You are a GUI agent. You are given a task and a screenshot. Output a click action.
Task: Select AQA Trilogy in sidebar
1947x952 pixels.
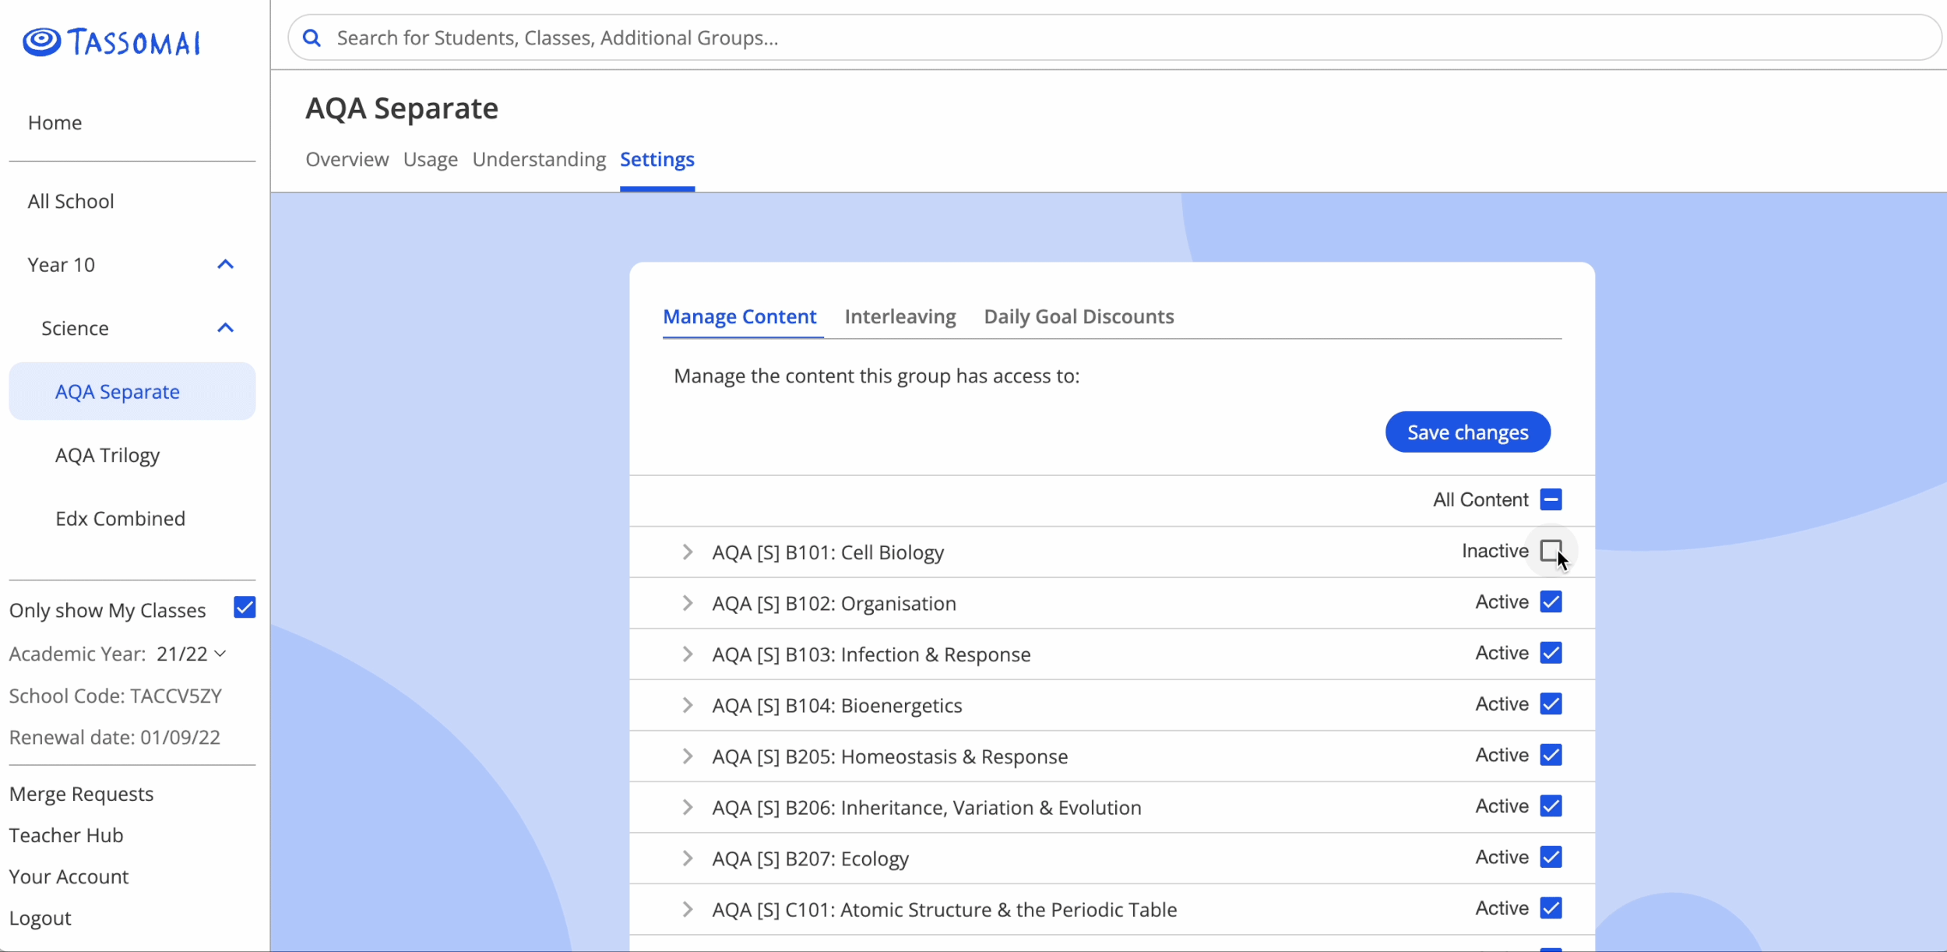(x=107, y=455)
